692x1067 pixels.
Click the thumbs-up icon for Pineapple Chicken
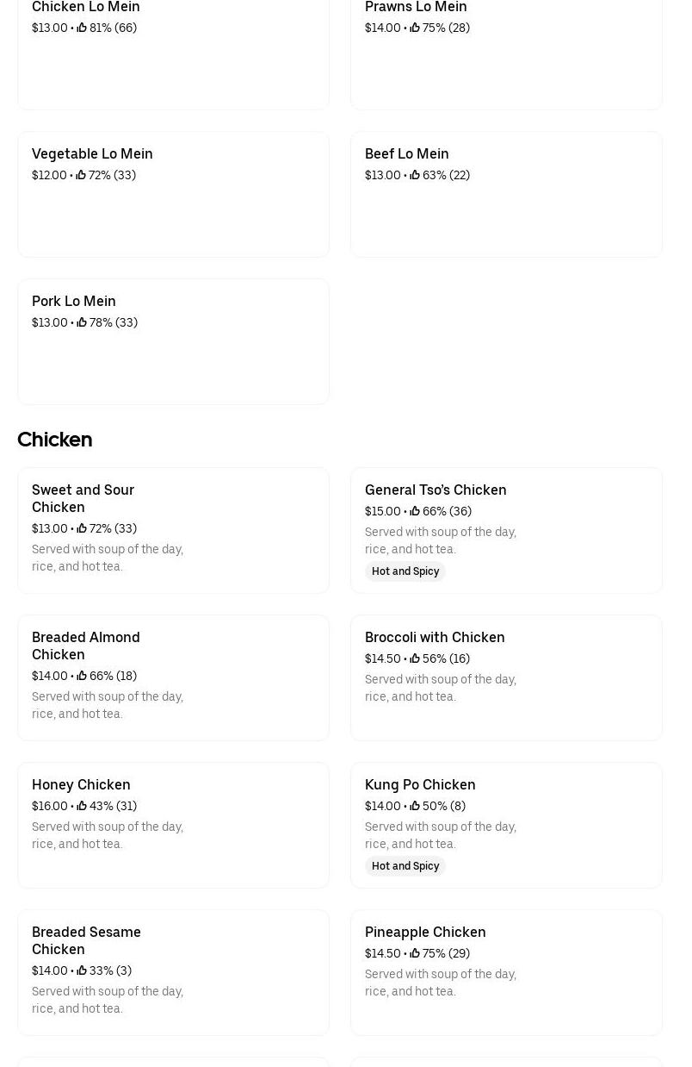[x=415, y=953]
